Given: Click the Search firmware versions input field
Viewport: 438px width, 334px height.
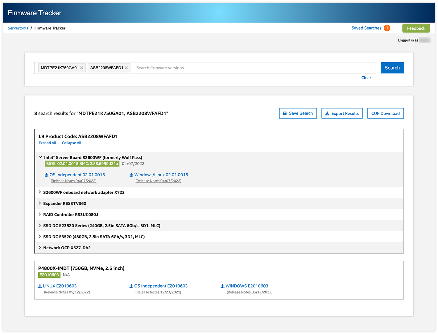Looking at the screenshot, I should pyautogui.click(x=254, y=68).
